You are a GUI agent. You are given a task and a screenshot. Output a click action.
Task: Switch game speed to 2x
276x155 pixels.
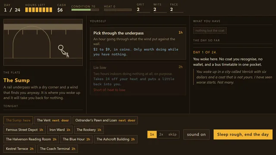tap(161, 134)
